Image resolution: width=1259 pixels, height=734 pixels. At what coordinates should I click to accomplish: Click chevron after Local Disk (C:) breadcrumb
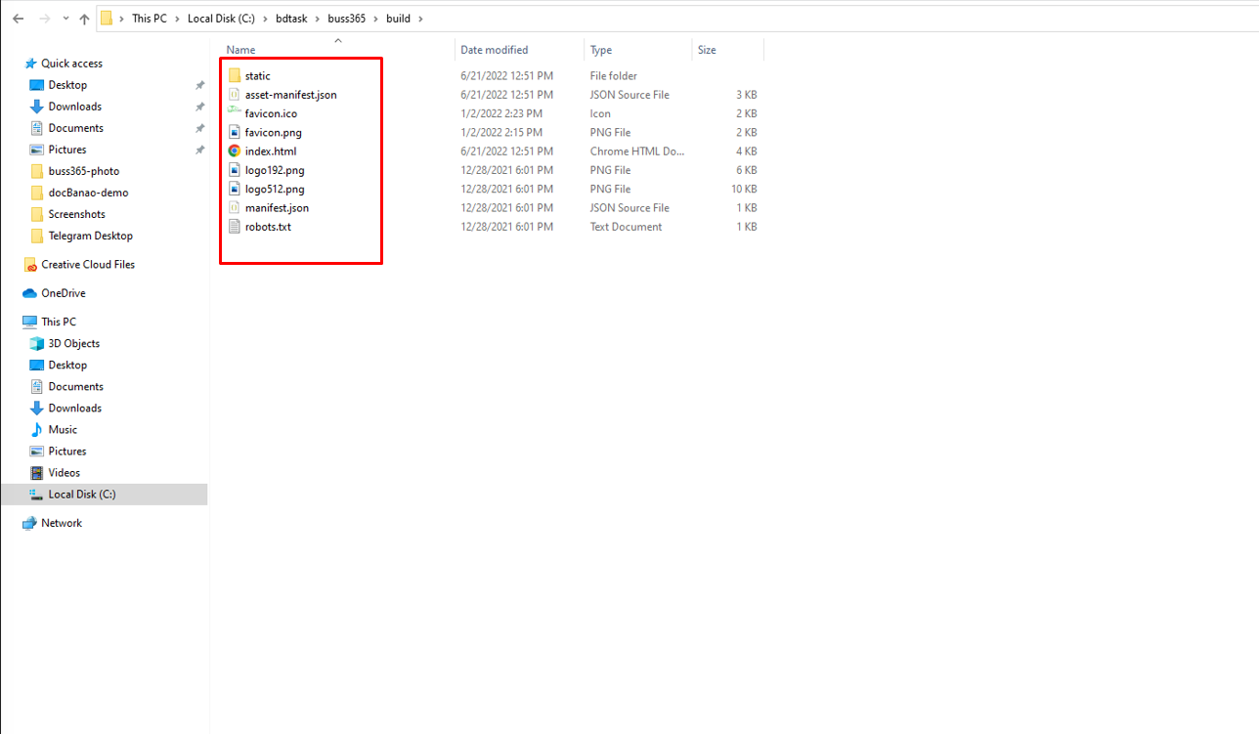pos(265,19)
